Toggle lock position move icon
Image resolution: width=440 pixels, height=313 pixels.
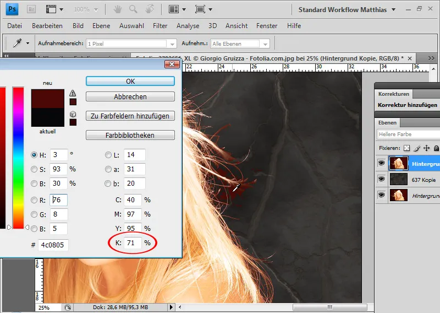(x=427, y=148)
